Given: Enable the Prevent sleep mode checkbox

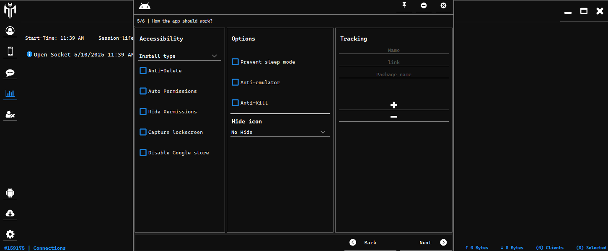Looking at the screenshot, I should (235, 62).
